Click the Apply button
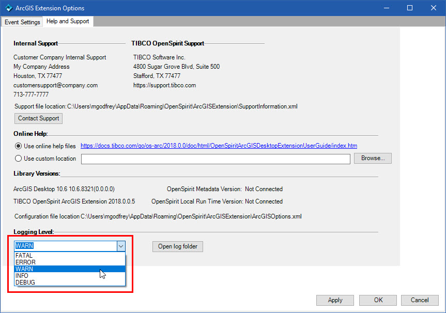 point(335,300)
